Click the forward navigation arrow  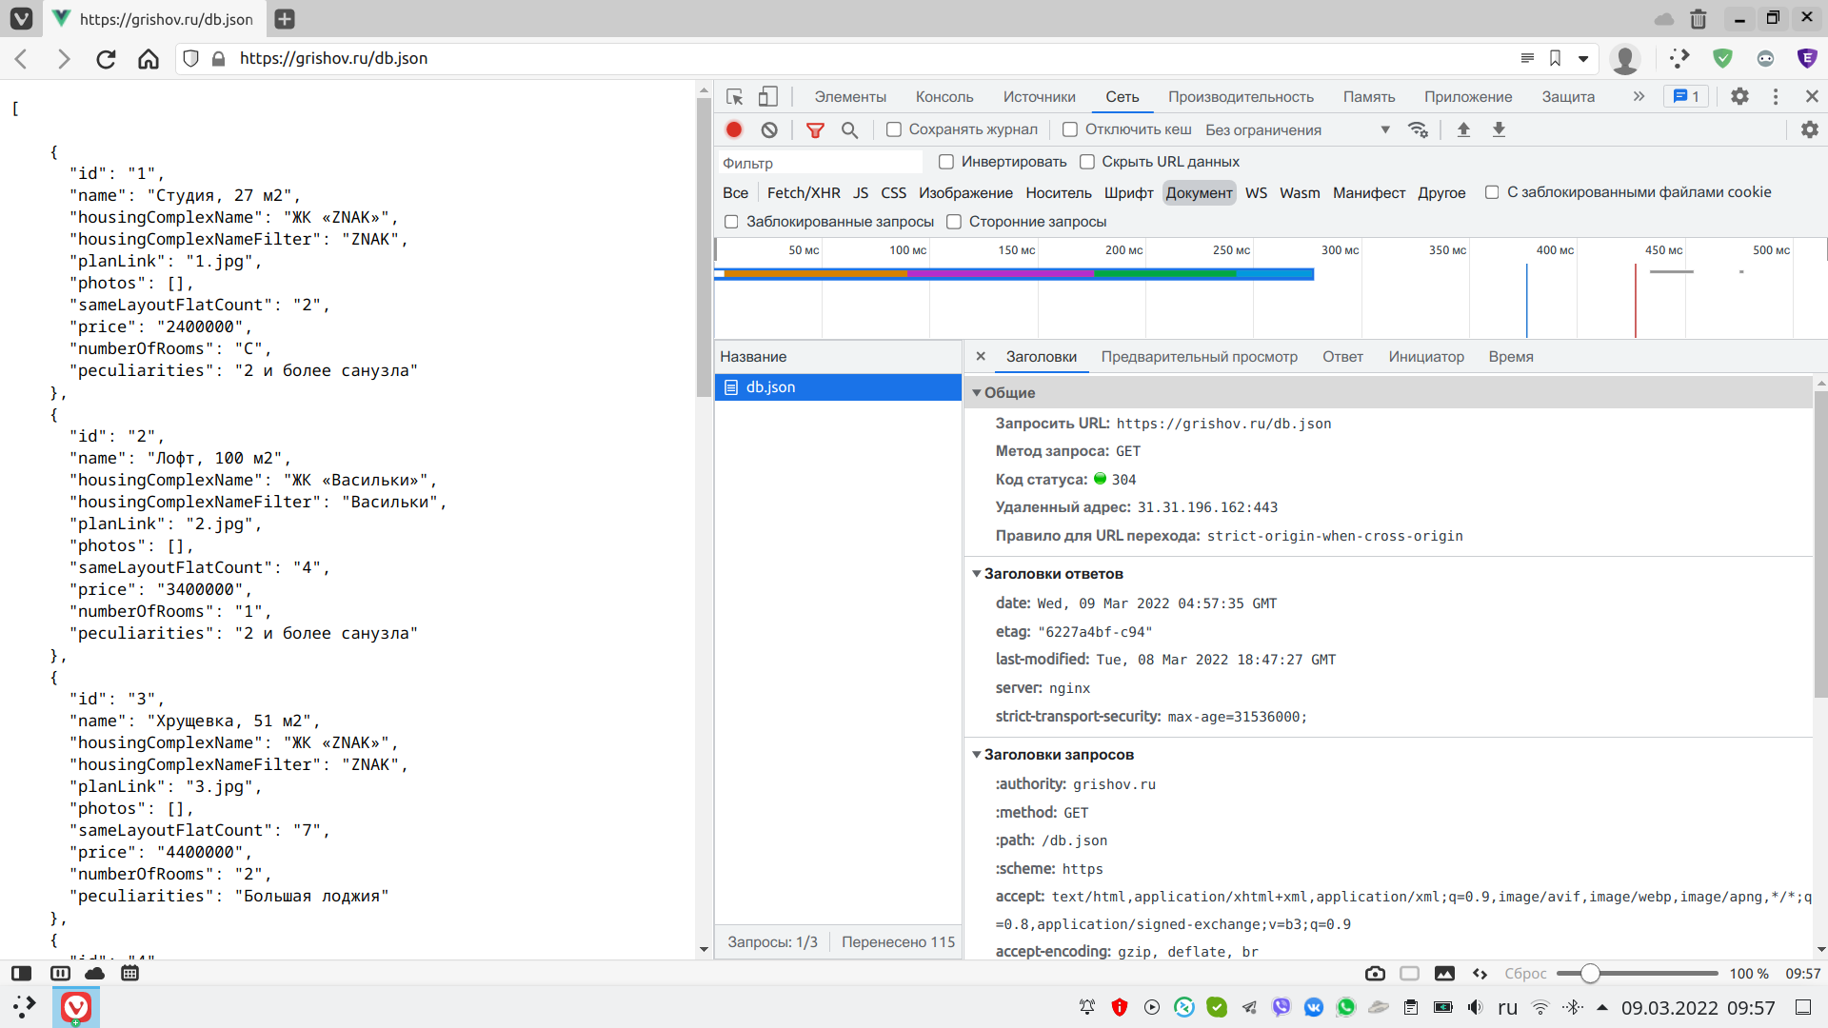(x=64, y=59)
